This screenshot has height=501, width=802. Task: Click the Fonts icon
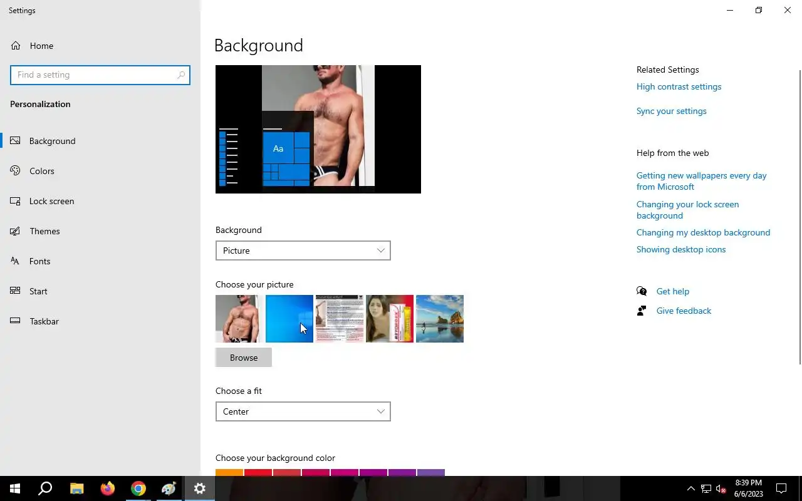[x=16, y=261]
